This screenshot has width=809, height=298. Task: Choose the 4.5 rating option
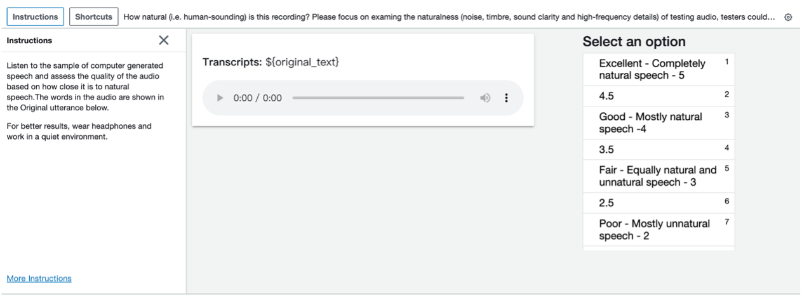(658, 96)
